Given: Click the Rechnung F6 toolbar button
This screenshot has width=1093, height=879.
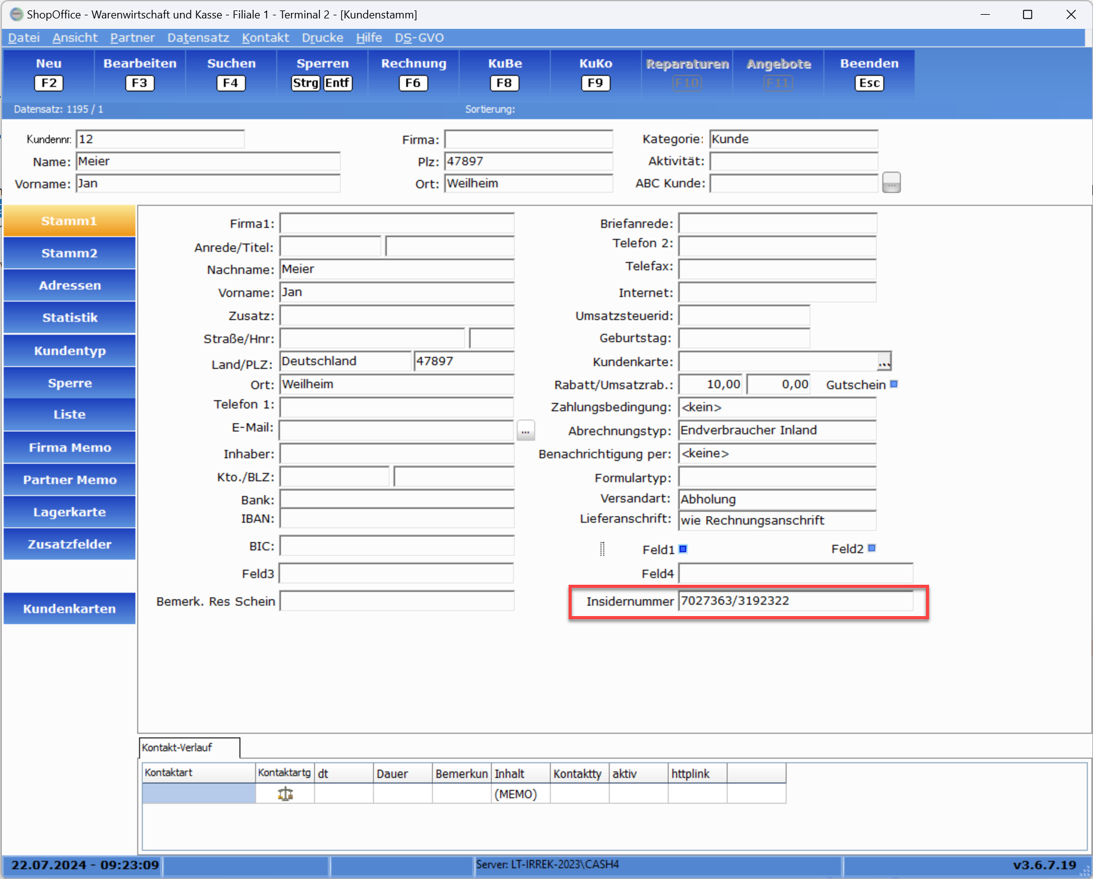Looking at the screenshot, I should pyautogui.click(x=413, y=74).
